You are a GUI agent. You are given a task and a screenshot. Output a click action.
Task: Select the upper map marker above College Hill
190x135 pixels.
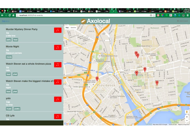136,53
